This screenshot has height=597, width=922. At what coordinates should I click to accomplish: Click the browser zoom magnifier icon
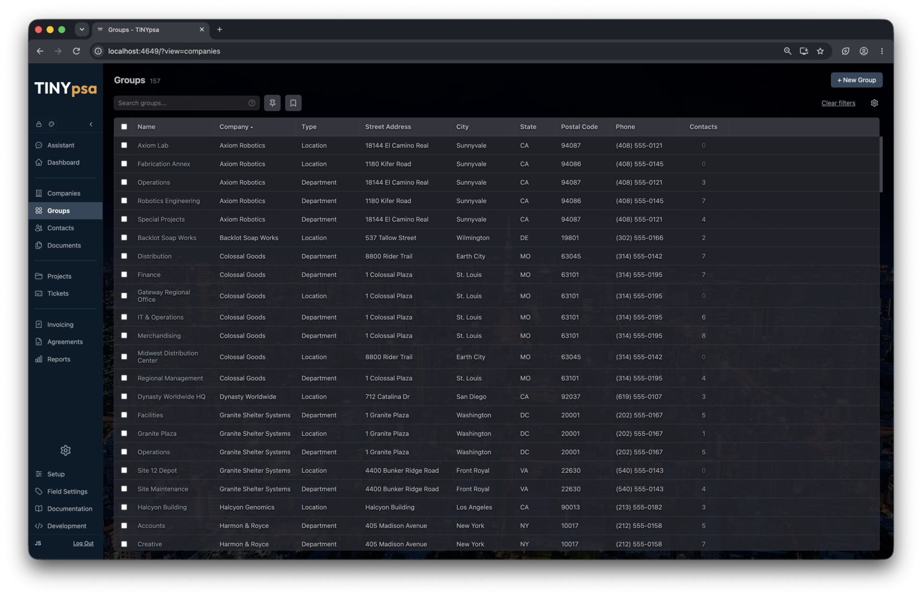coord(788,51)
